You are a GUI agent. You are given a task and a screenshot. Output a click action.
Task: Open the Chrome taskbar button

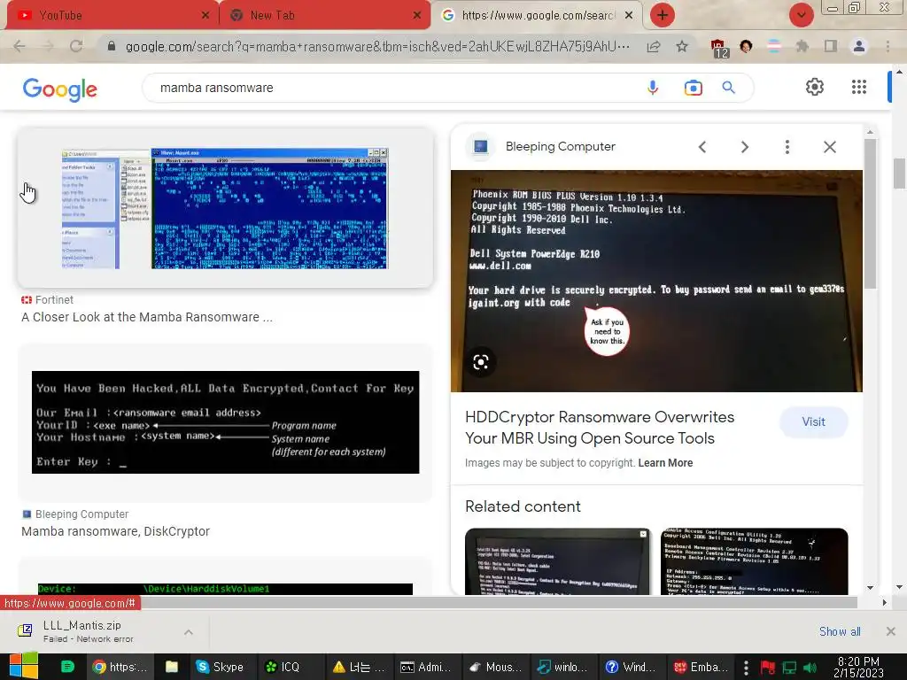(x=120, y=667)
